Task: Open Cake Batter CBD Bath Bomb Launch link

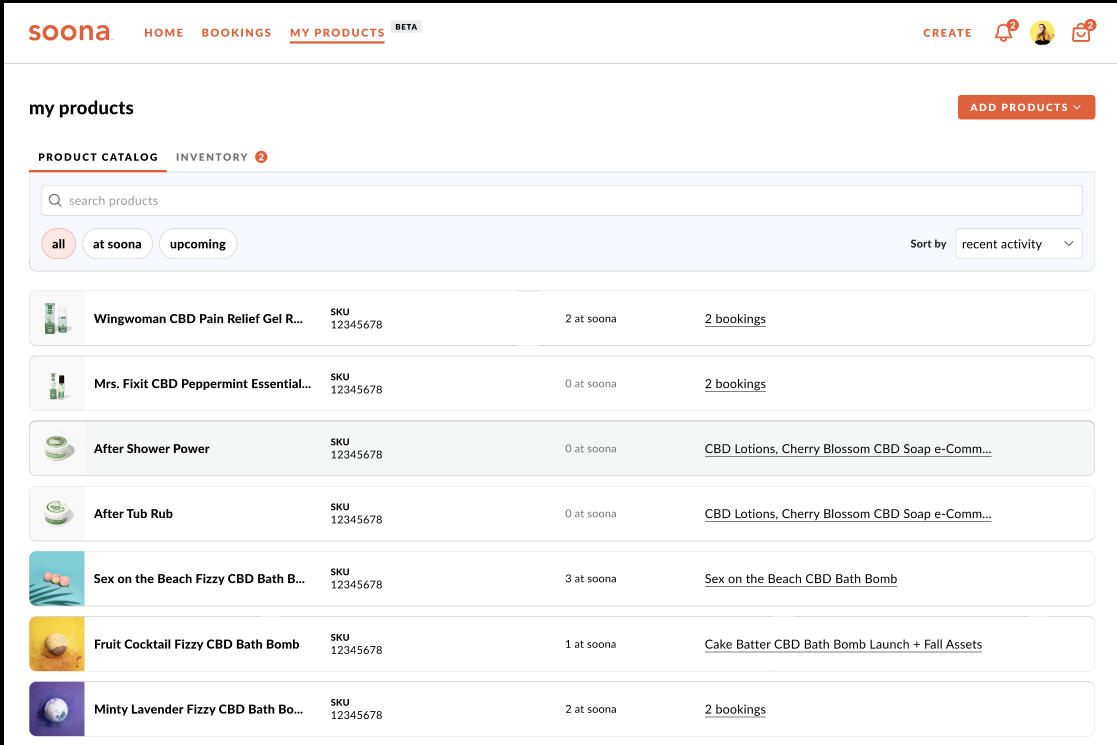Action: click(843, 644)
